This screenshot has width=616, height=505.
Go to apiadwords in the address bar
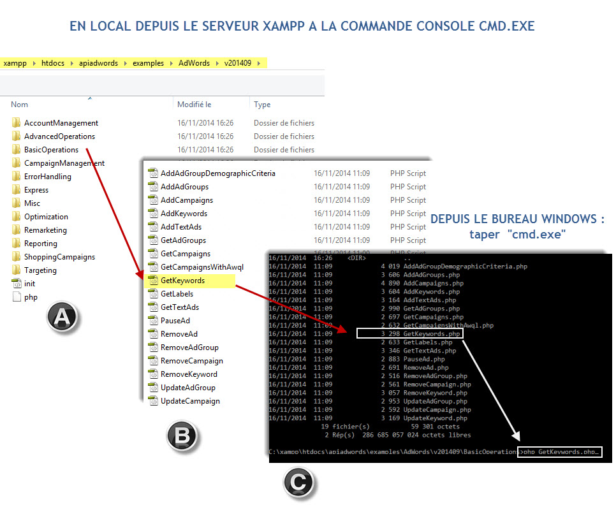(99, 63)
